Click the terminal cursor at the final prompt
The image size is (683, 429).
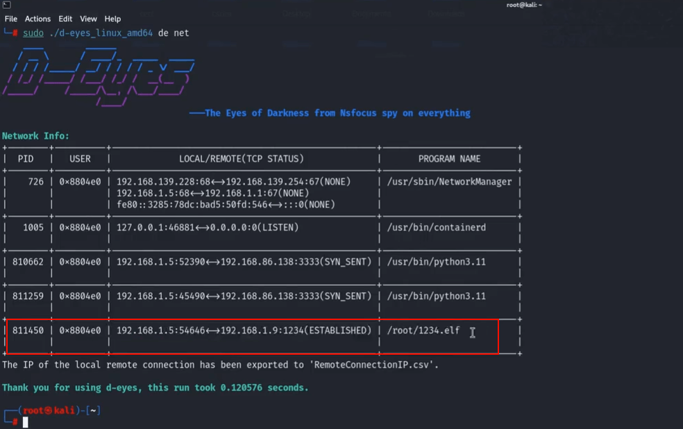pyautogui.click(x=25, y=421)
